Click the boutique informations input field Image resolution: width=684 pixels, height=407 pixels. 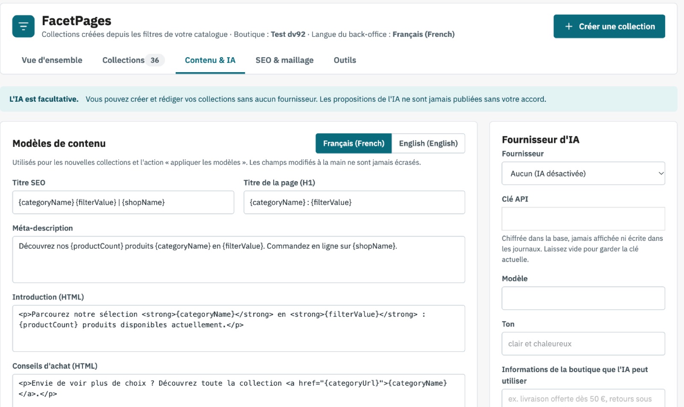tap(583, 398)
